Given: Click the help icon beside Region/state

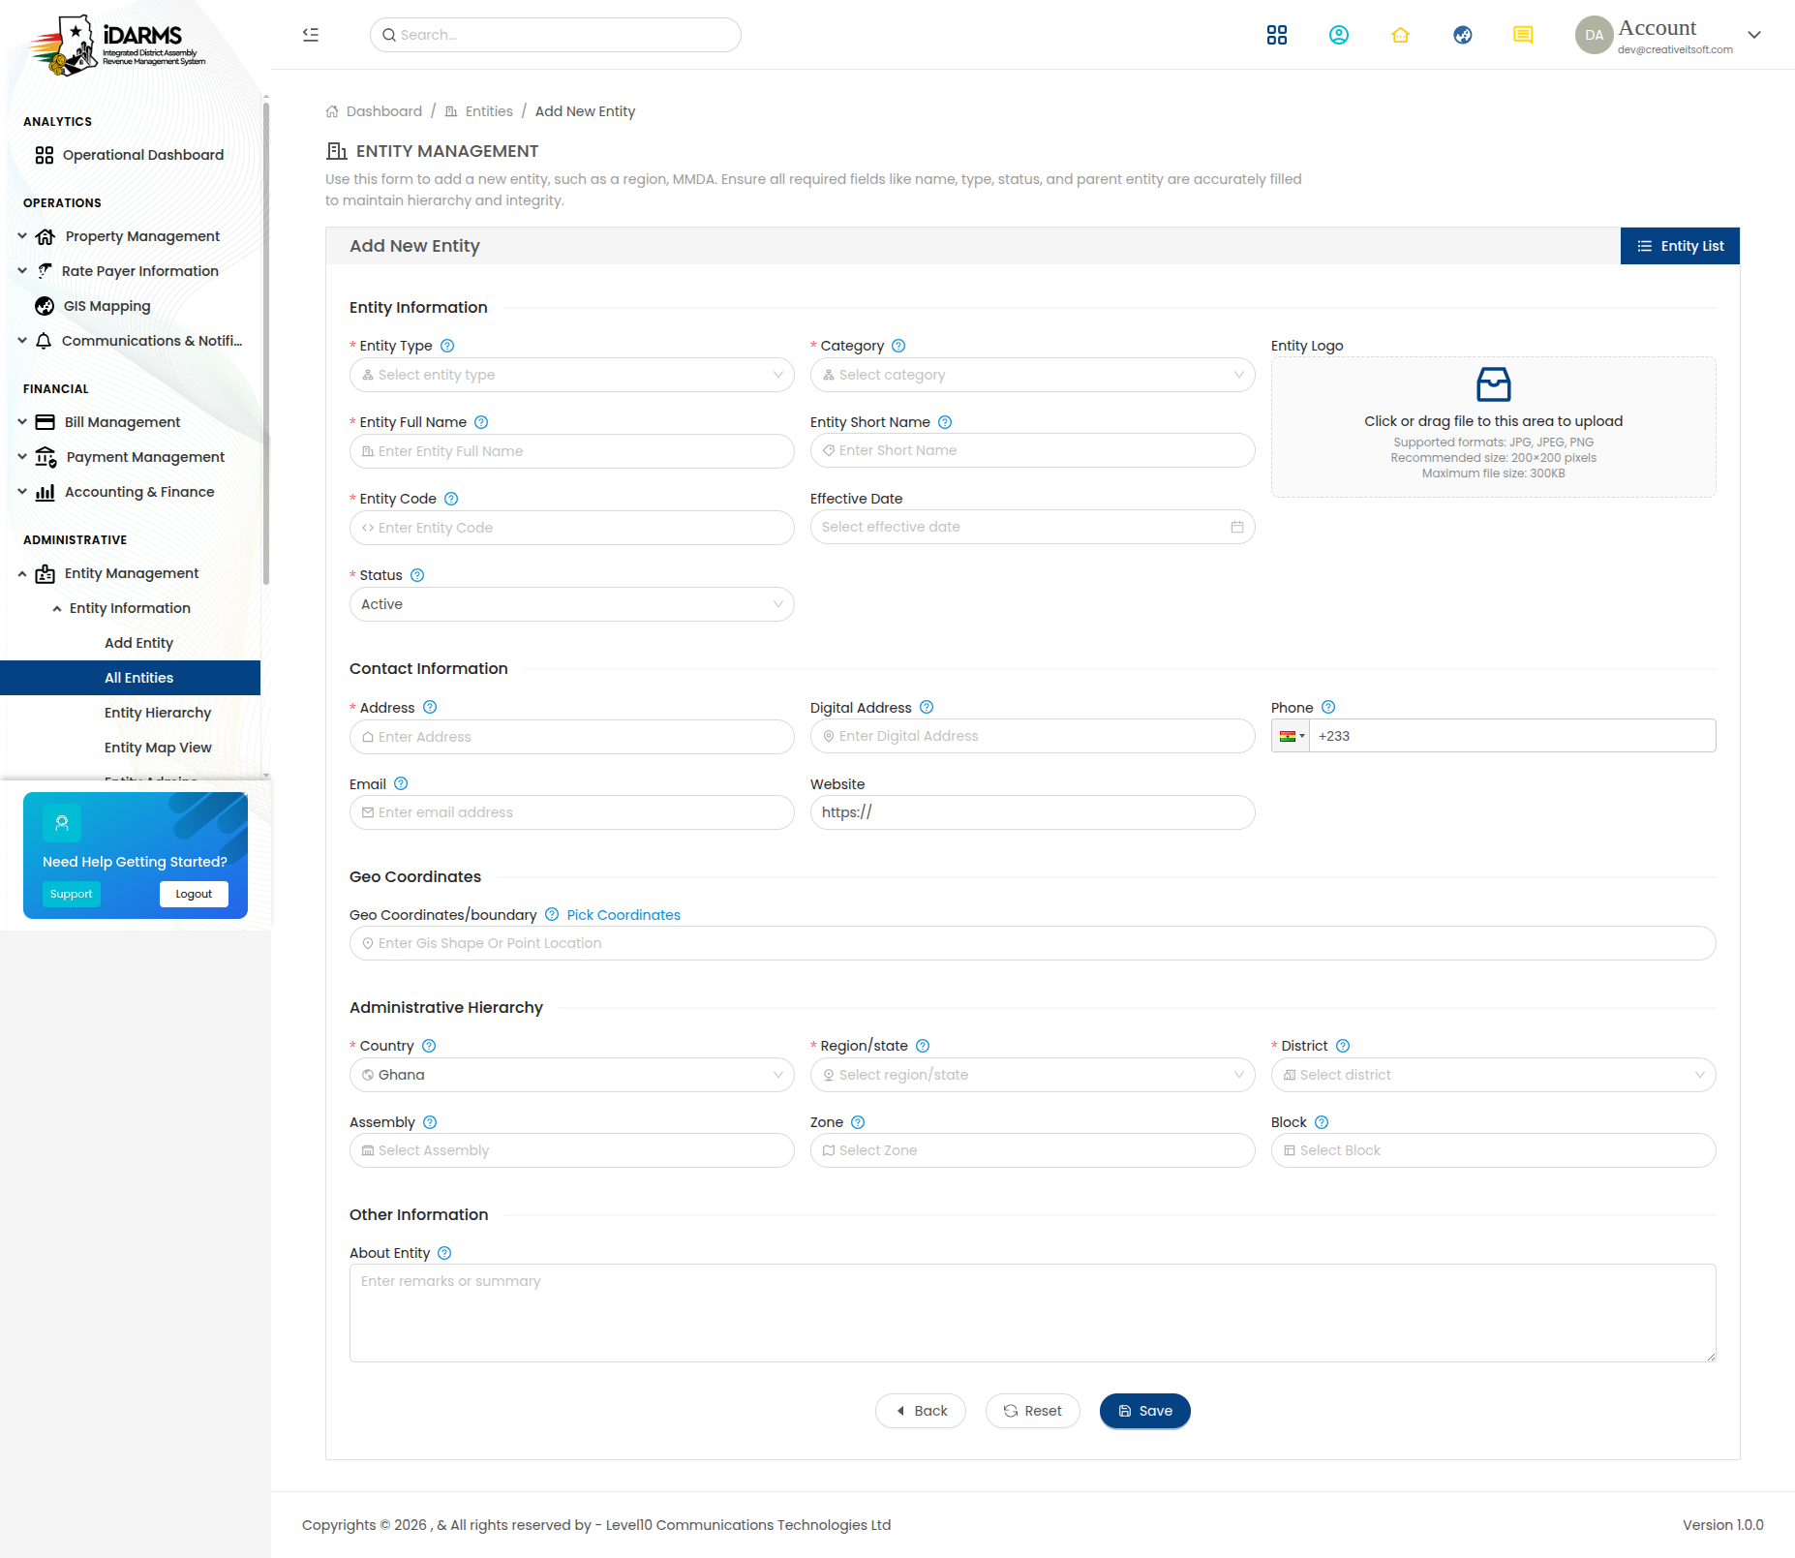Looking at the screenshot, I should point(923,1046).
